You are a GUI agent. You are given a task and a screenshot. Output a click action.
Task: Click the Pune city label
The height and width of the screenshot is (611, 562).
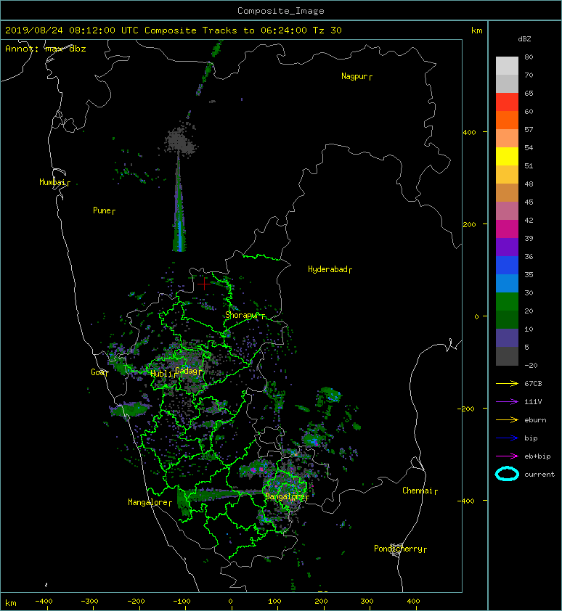(x=102, y=210)
